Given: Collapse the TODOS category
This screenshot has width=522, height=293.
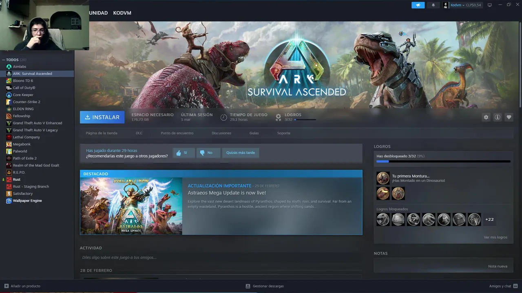Looking at the screenshot, I should click(3, 60).
